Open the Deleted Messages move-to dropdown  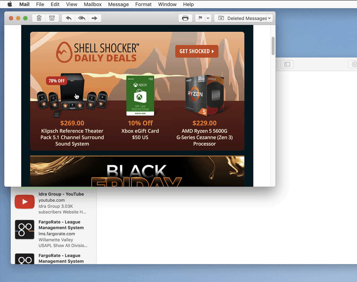[243, 18]
